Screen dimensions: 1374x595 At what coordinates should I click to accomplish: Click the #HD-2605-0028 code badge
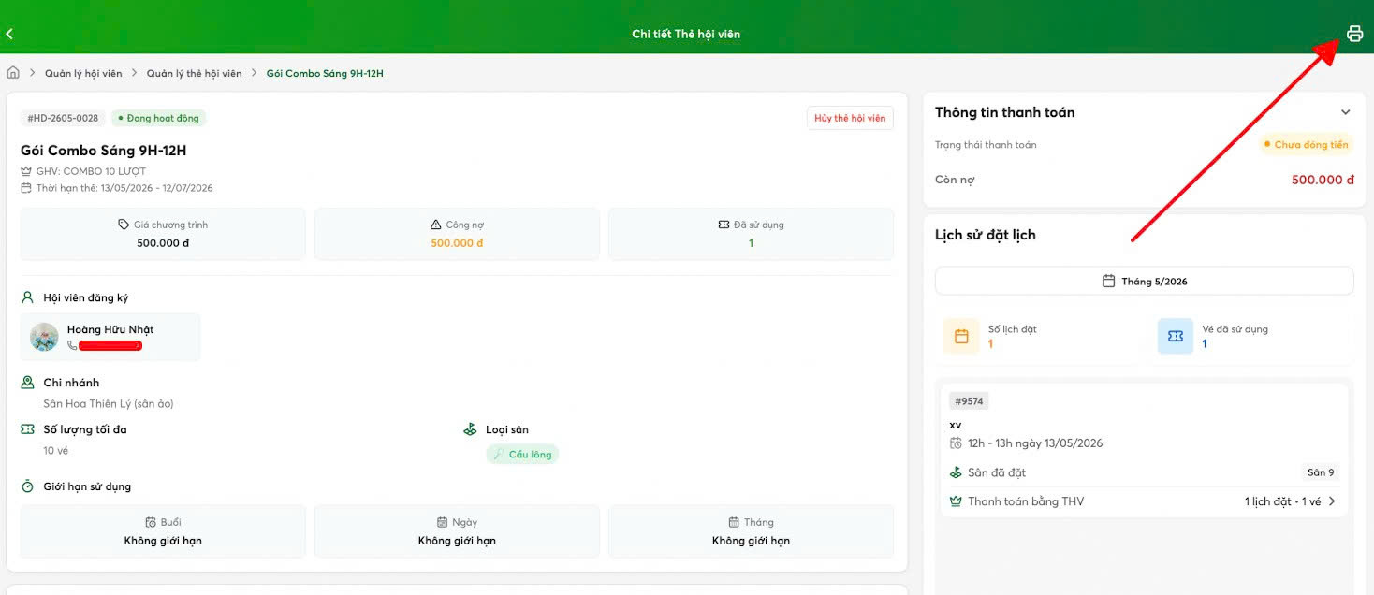63,118
